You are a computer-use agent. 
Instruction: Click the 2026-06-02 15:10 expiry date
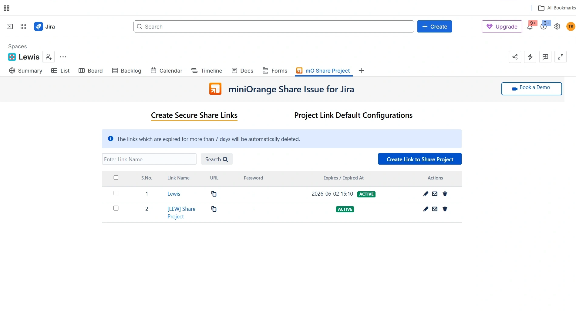click(x=332, y=194)
